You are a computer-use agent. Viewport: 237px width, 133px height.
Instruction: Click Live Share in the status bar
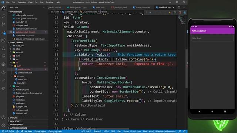point(27,132)
